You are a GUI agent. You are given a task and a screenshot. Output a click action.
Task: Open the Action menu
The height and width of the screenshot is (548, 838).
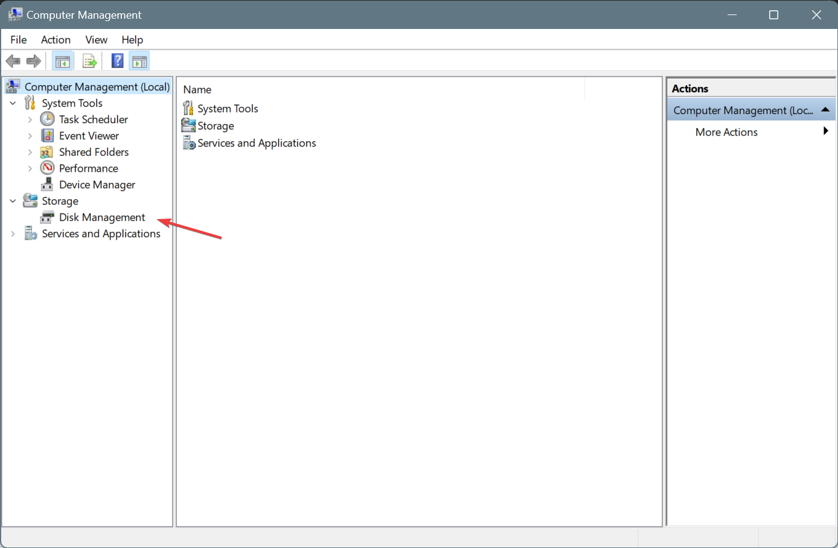[x=56, y=39]
